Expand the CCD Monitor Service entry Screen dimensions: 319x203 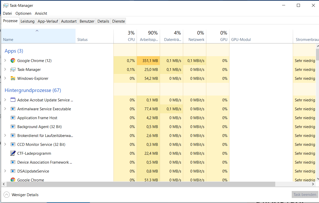click(x=5, y=144)
